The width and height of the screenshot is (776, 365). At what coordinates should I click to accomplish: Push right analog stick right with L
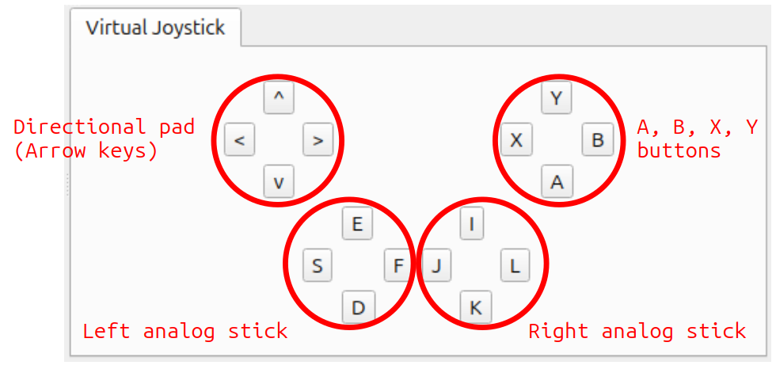[x=515, y=266]
